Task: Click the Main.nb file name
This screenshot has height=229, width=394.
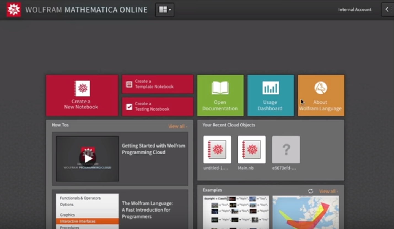Action: [246, 168]
